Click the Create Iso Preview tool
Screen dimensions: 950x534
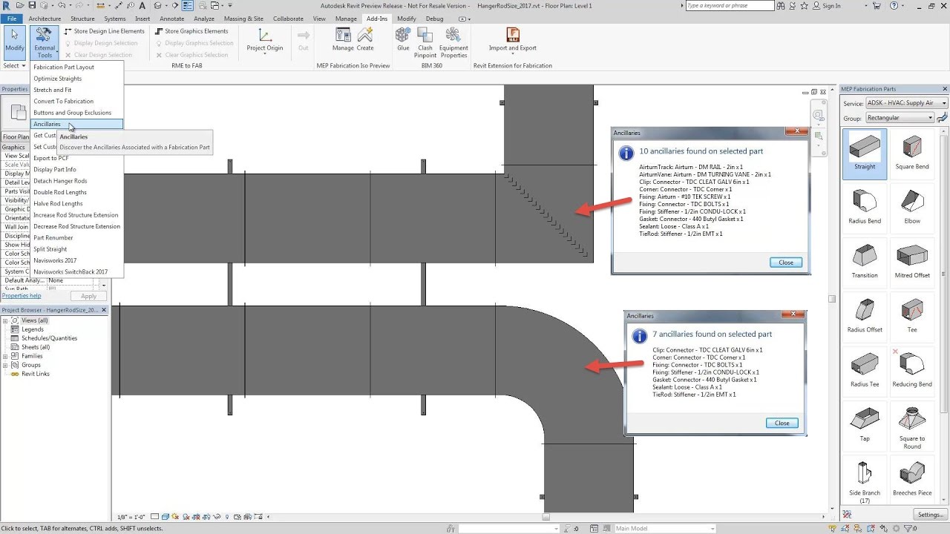click(365, 39)
